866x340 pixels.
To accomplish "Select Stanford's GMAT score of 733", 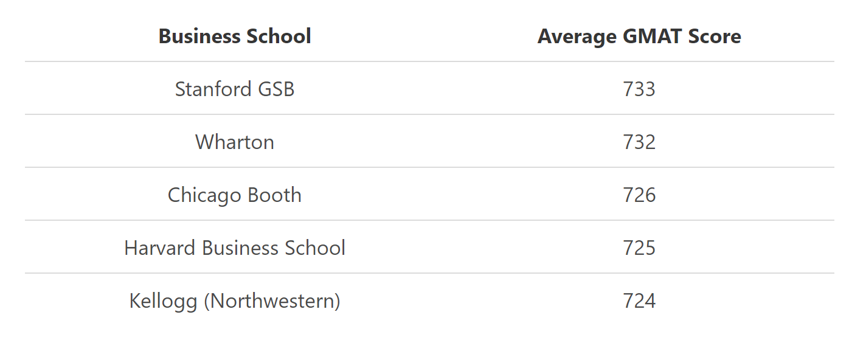I will [x=639, y=89].
